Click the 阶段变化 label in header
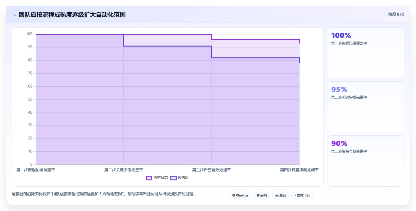 396,14
